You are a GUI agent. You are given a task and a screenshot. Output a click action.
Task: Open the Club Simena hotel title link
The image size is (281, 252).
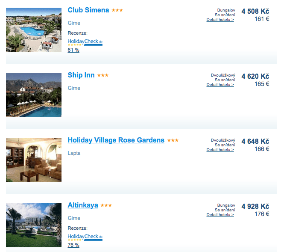pos(88,10)
